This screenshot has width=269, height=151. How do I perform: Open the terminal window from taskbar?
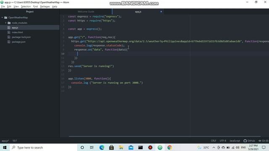pos(140,147)
